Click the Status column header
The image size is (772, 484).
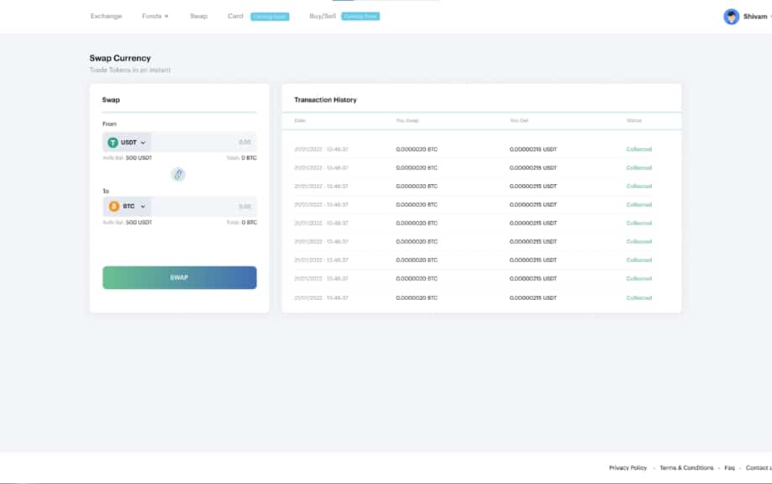click(634, 121)
